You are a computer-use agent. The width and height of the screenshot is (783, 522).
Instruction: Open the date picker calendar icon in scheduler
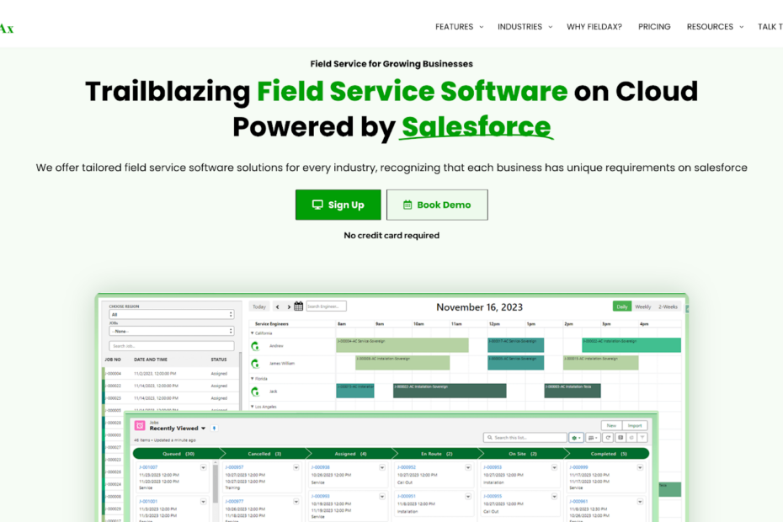pos(299,306)
